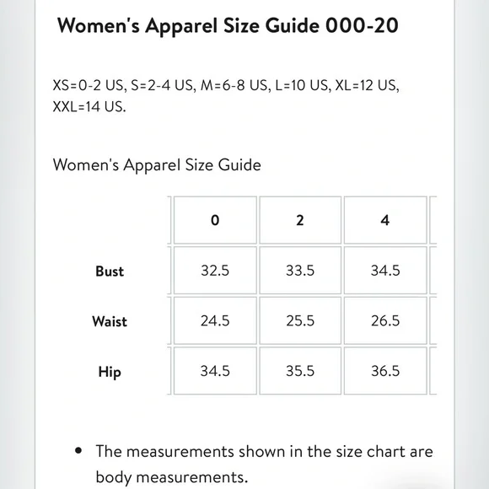
Task: Click hip value 36.5 cell
Action: (x=385, y=371)
